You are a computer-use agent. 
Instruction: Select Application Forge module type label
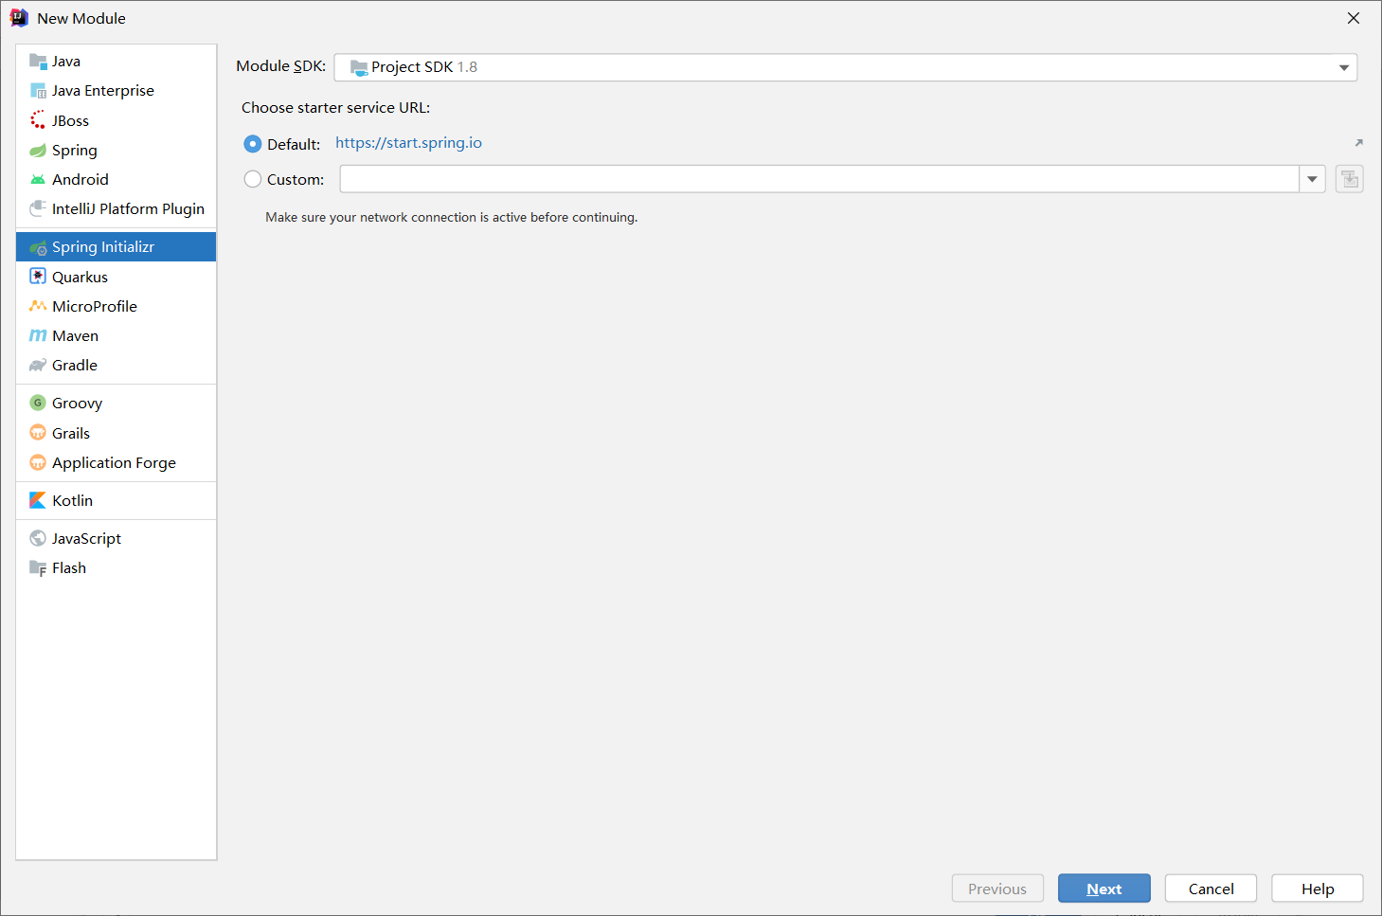[114, 463]
